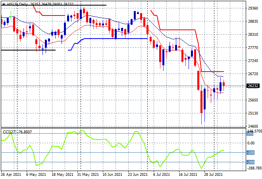Click the 10 Jun 2021 date label

tap(112, 175)
